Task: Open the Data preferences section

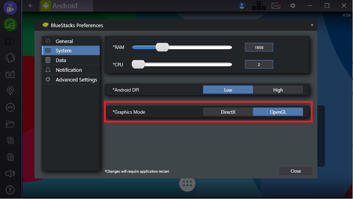Action: (x=71, y=60)
